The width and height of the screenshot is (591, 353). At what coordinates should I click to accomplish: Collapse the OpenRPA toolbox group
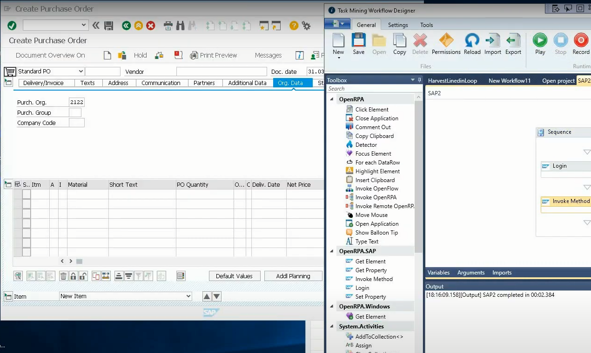pyautogui.click(x=332, y=99)
